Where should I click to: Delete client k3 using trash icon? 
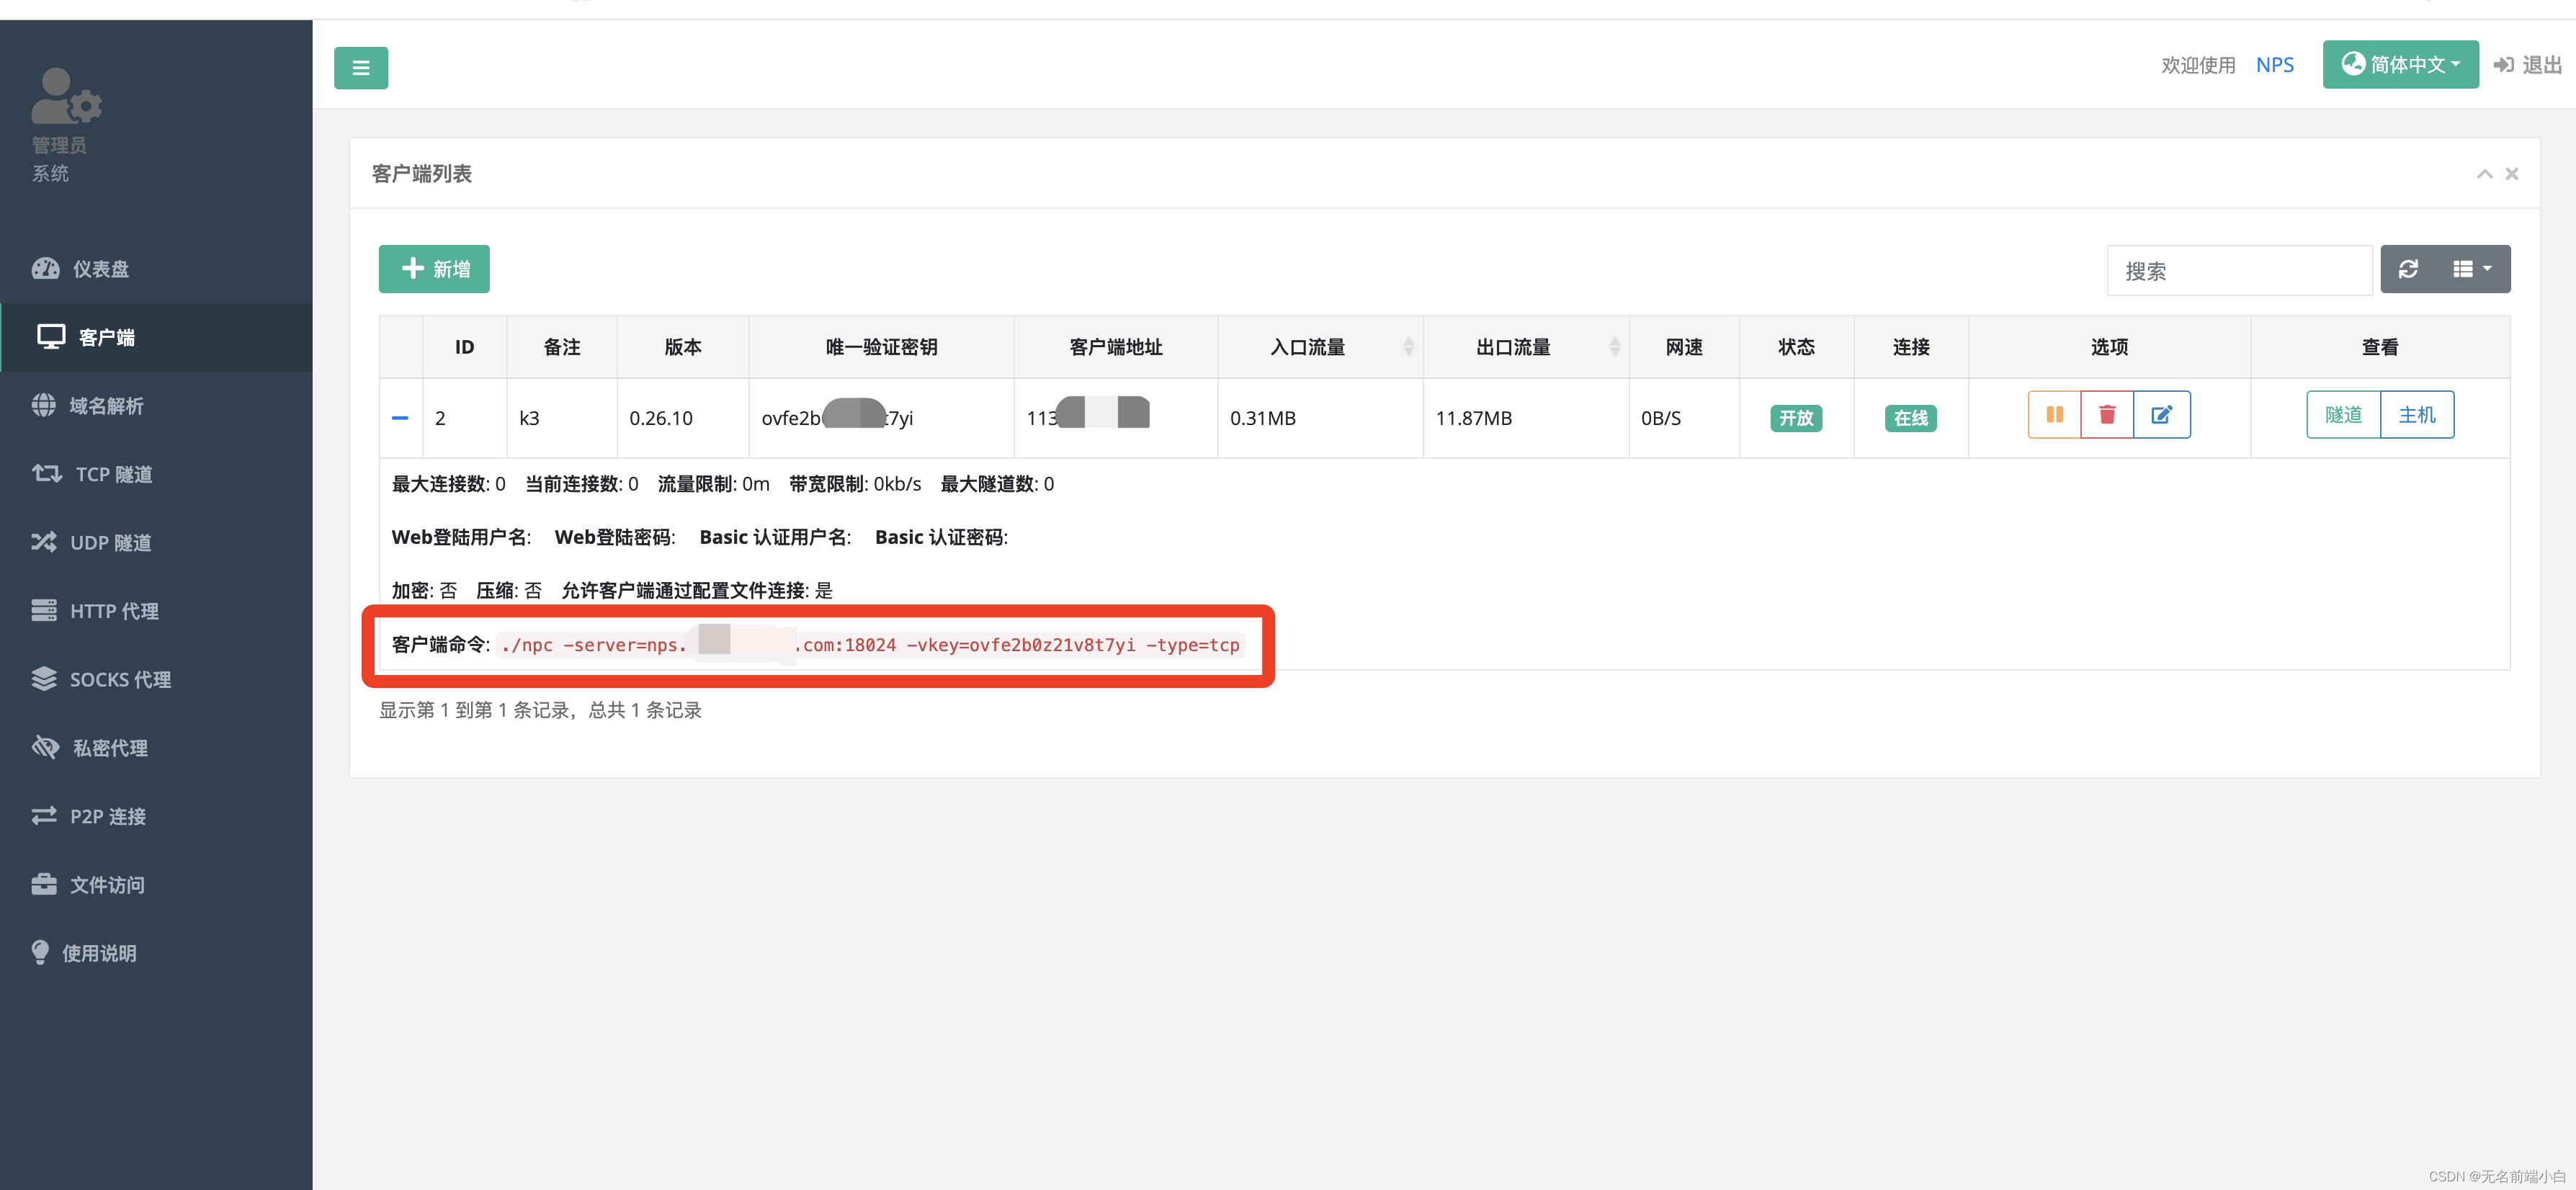2107,415
